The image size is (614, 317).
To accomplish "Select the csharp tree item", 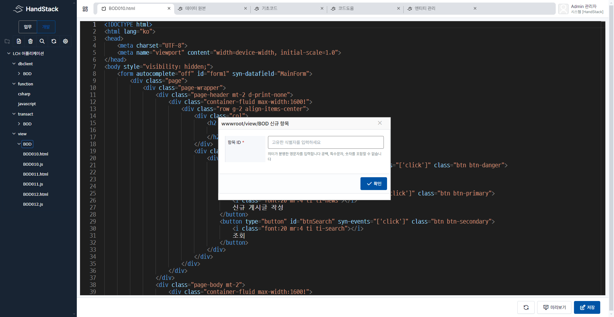I will 24,94.
